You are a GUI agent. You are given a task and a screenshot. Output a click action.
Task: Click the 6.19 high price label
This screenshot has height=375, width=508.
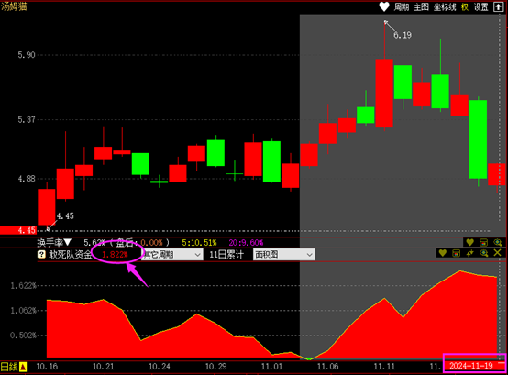(403, 35)
